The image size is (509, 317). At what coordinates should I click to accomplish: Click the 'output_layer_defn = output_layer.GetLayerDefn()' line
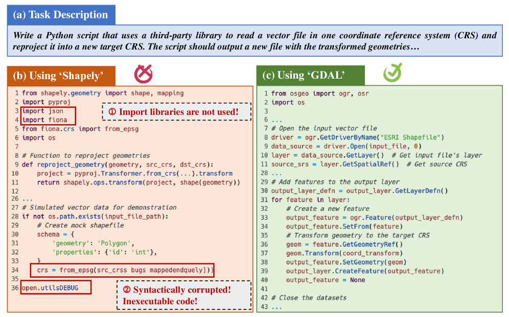(359, 191)
